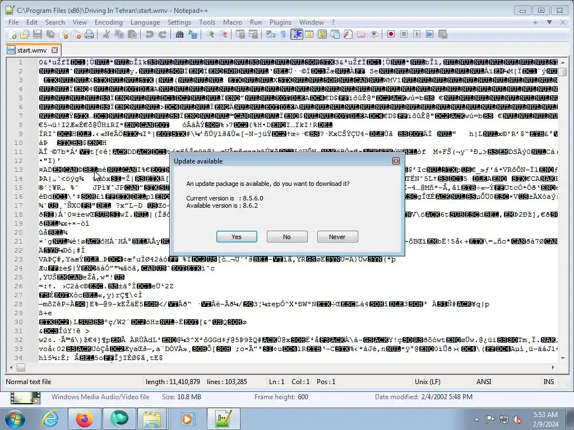This screenshot has height=430, width=574.
Task: Open the Document List panel icon
Action: click(335, 34)
